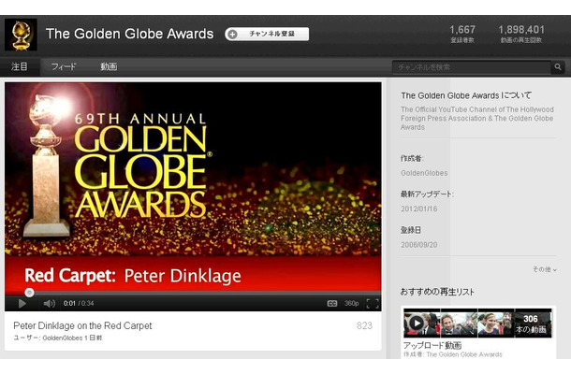Screen dimensions: 571x374
Task: Click the 2012/01/16 latest update date
Action: tap(419, 209)
